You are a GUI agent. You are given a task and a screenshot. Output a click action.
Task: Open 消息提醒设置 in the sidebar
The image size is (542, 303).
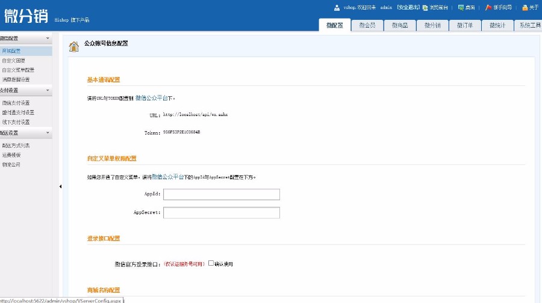tap(16, 79)
